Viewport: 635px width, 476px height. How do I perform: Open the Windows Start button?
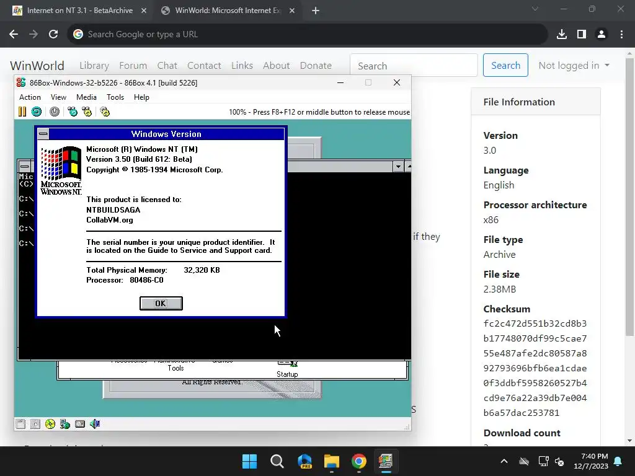249,461
